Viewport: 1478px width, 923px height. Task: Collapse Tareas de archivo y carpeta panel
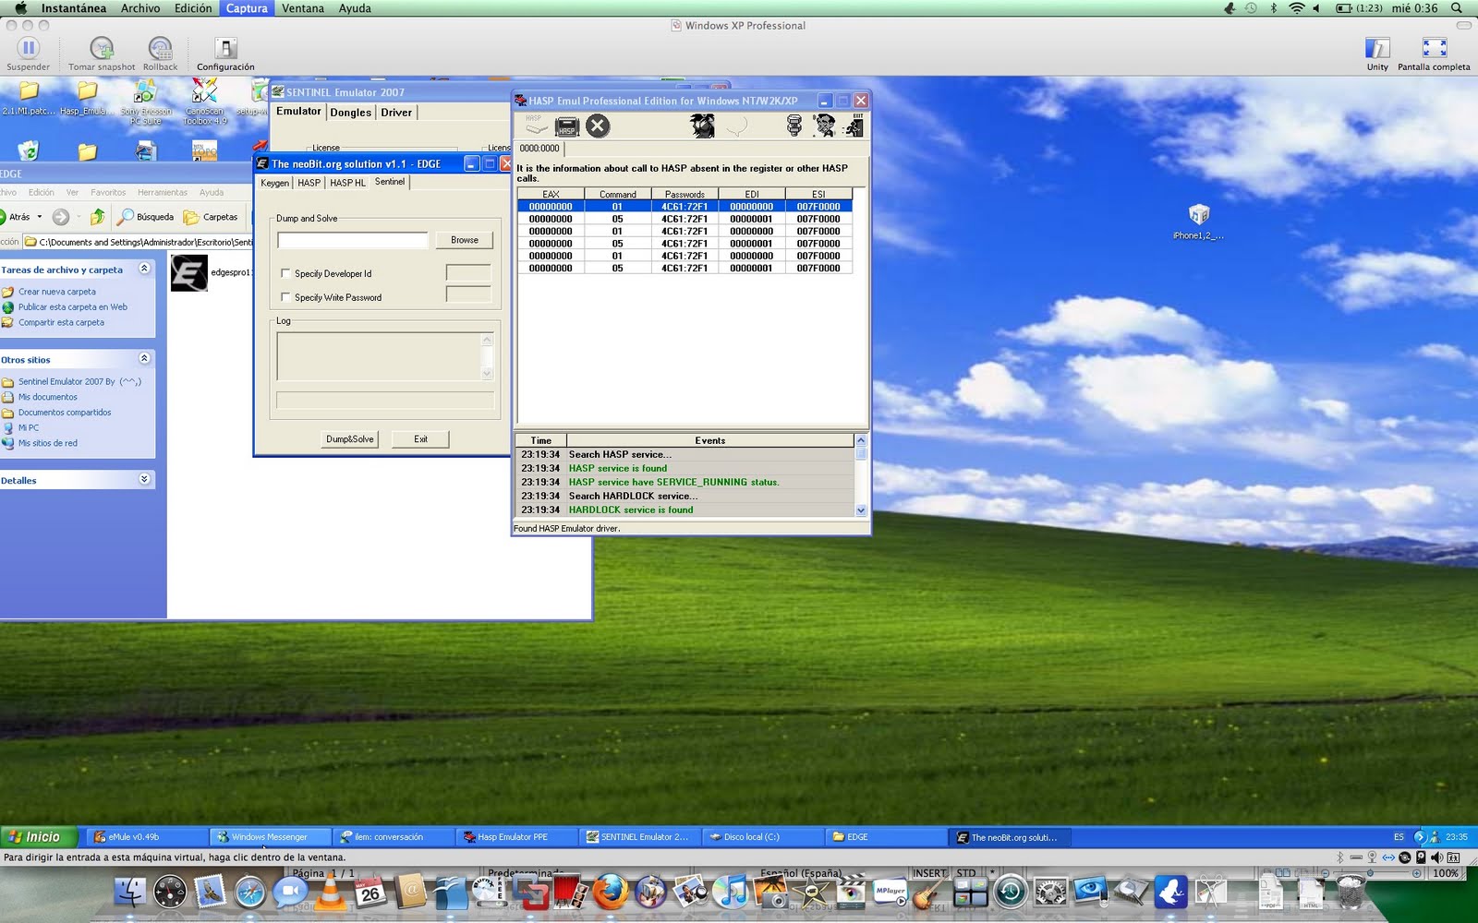pos(144,269)
